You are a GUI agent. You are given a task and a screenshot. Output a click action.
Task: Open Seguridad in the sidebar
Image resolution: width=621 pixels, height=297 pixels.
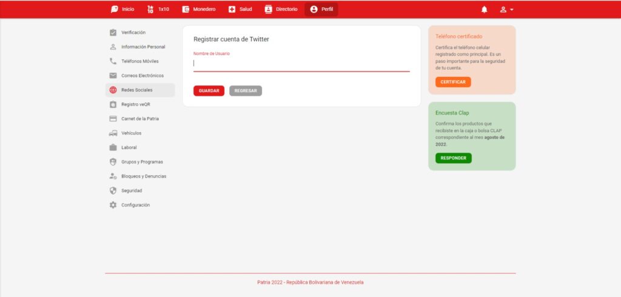pos(140,190)
